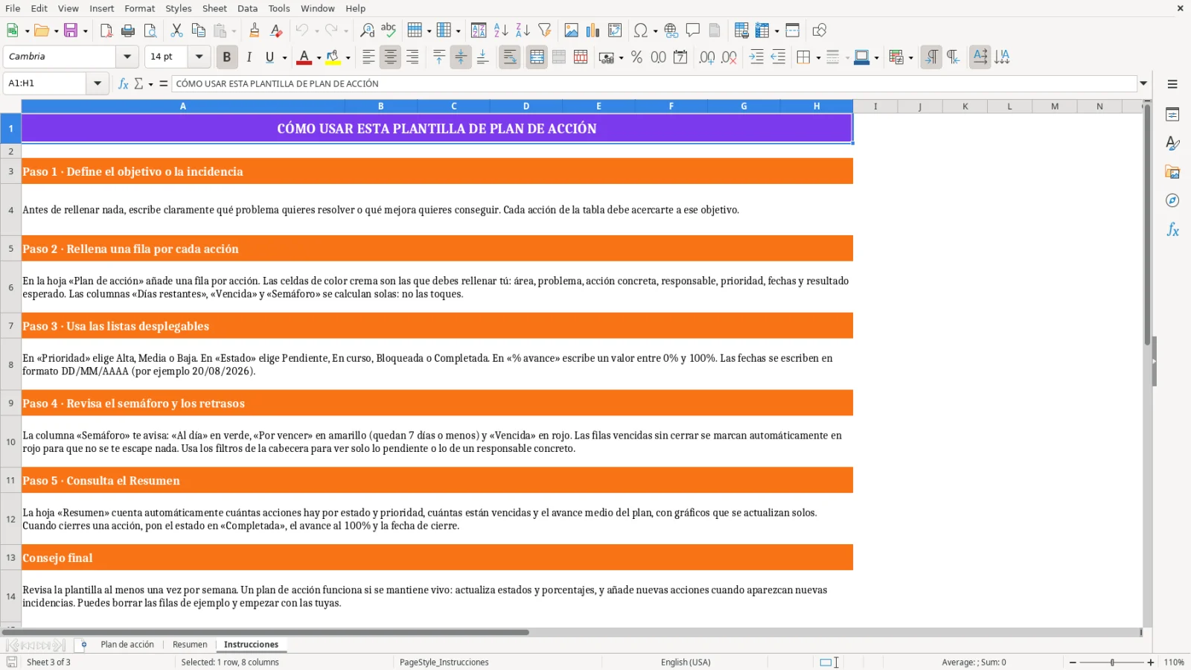Toggle Bold formatting
Image resolution: width=1191 pixels, height=670 pixels.
[x=227, y=57]
